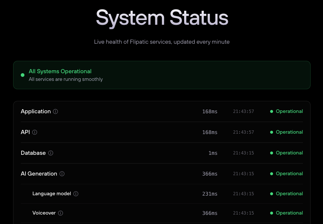Click the AI Generation row's 21:43:15 timestamp

pos(244,174)
